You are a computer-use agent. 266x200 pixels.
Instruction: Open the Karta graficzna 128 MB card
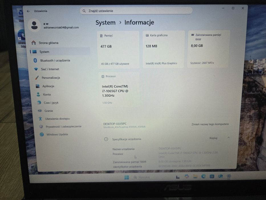coord(164,49)
